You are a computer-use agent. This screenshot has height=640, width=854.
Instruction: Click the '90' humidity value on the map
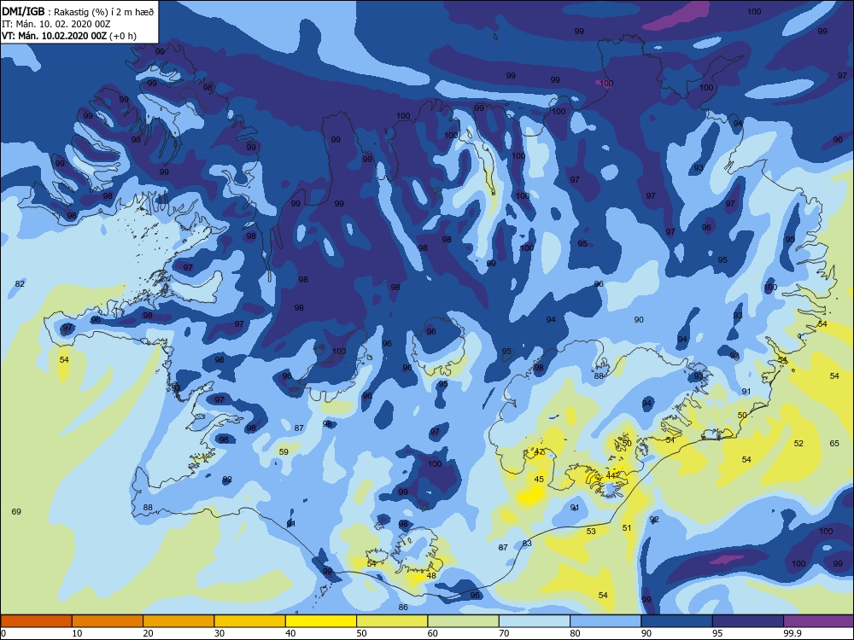click(639, 319)
